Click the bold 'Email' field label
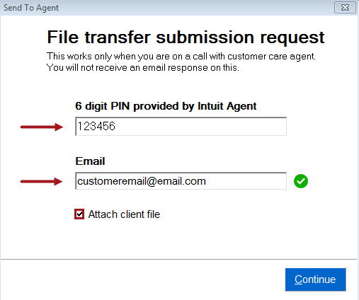 pos(90,161)
